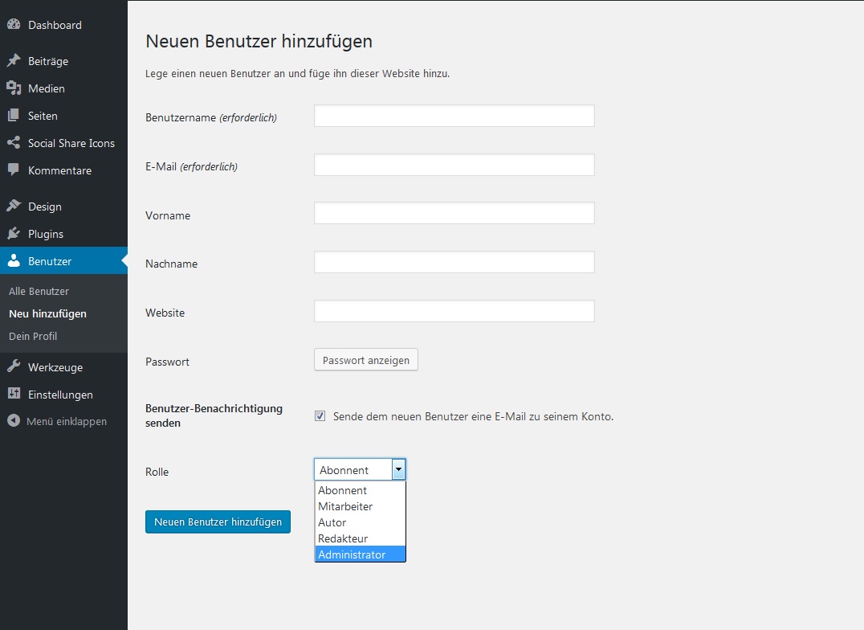
Task: Click the Passwort label
Action: (167, 362)
